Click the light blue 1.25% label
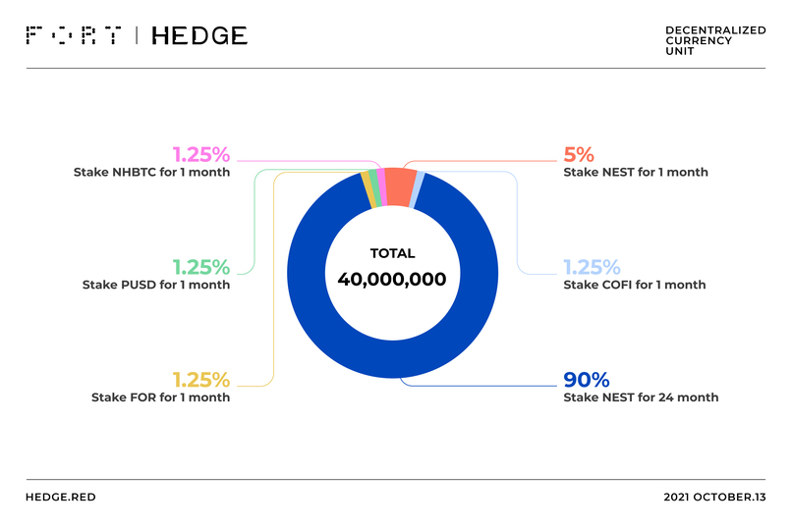Screen dimensions: 792x527 point(592,267)
